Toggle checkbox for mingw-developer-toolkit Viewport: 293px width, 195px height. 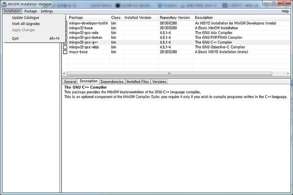pos(66,23)
